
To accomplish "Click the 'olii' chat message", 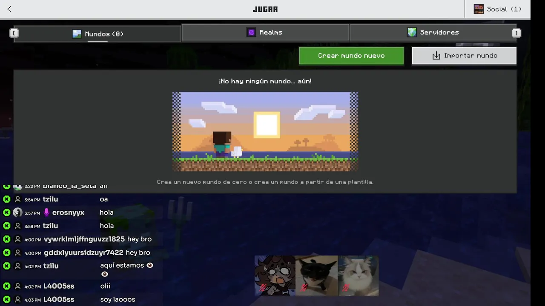I will (105, 286).
